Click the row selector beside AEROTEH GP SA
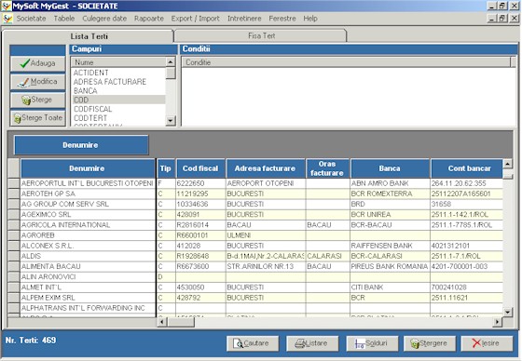 coord(14,194)
